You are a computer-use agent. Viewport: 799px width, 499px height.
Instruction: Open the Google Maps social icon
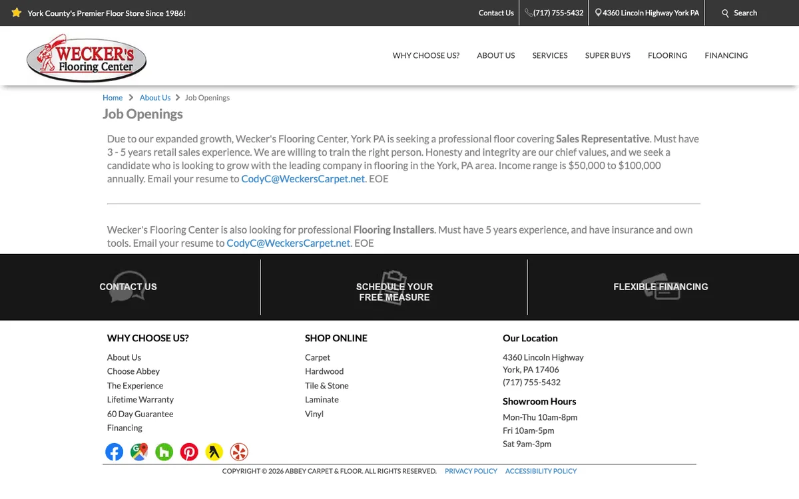pyautogui.click(x=139, y=452)
